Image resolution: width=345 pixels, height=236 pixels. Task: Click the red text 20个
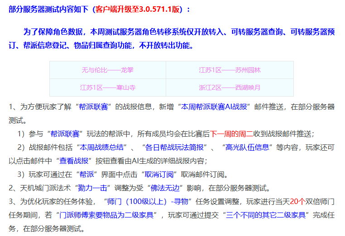[x=297, y=202]
